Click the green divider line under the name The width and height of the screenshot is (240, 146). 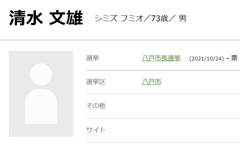tap(120, 40)
